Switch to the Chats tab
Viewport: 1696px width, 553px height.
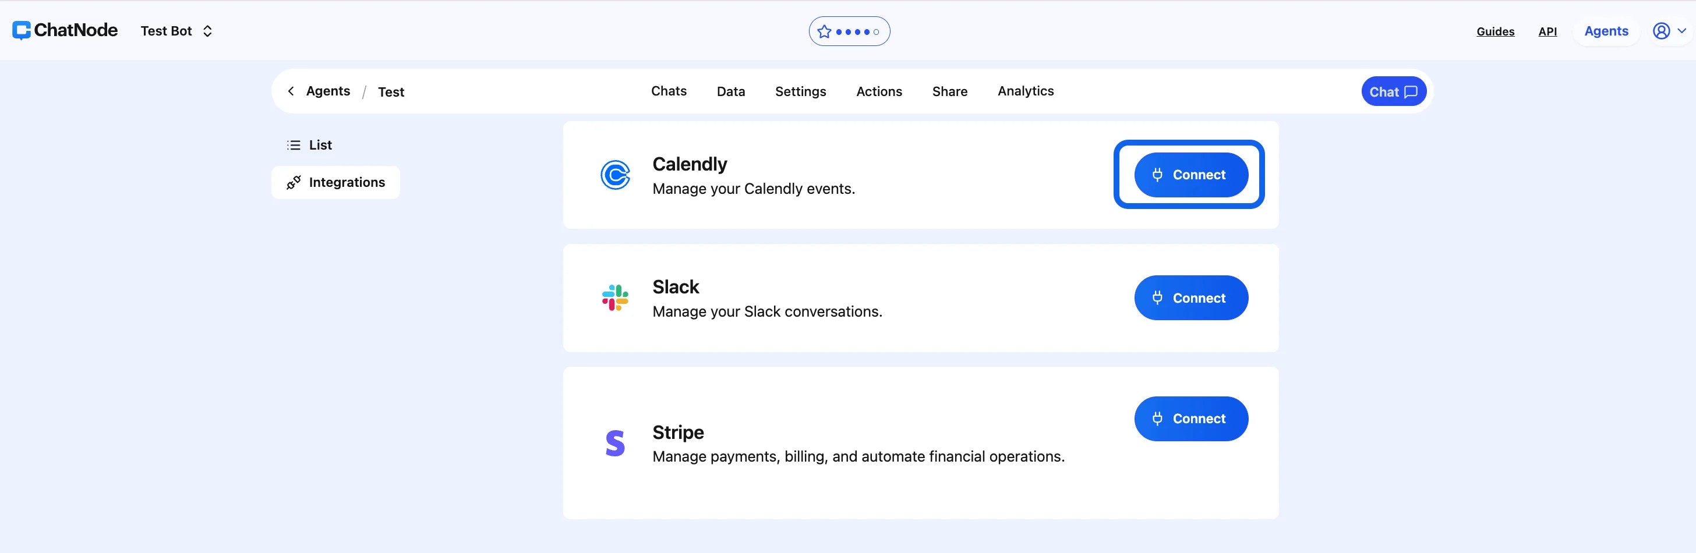pos(668,91)
